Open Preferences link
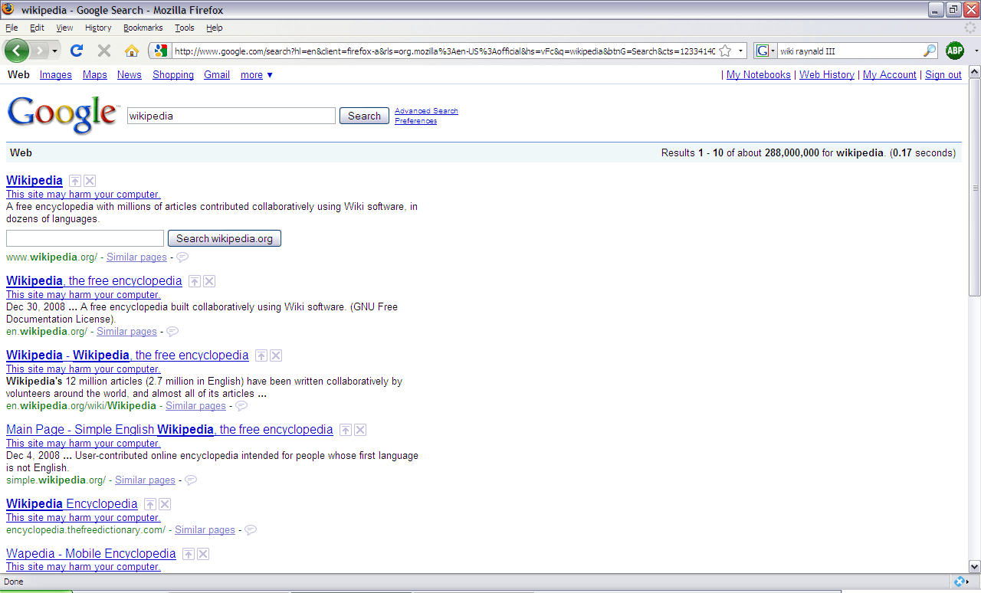Viewport: 981px width, 593px height. click(415, 120)
